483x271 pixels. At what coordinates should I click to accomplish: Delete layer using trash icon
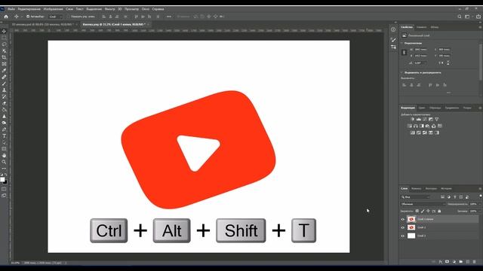pyautogui.click(x=475, y=262)
